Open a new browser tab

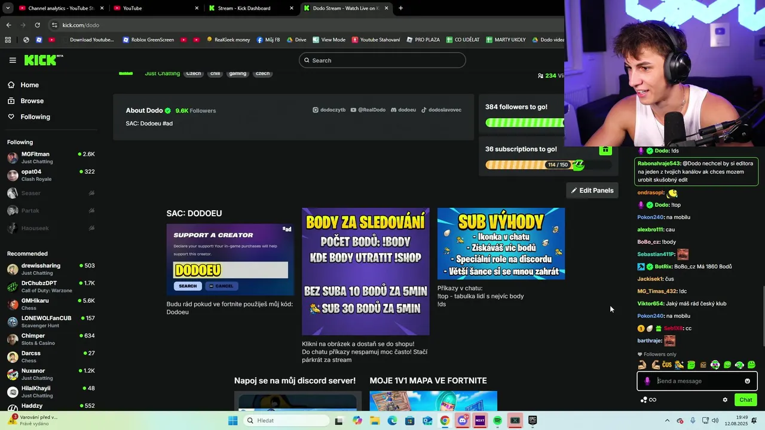[x=400, y=8]
